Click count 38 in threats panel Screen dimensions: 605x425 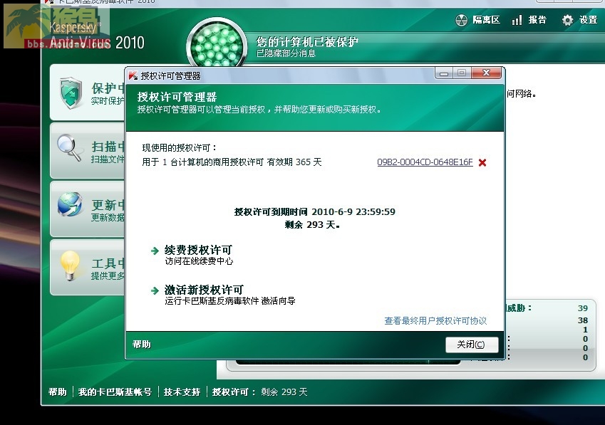point(583,320)
